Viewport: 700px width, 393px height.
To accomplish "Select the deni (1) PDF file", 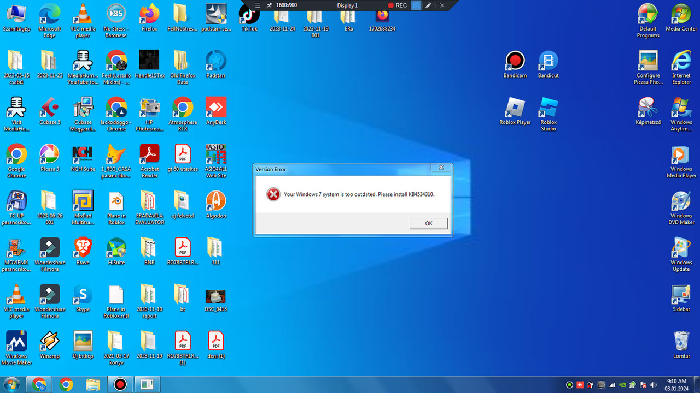I will pos(216,345).
